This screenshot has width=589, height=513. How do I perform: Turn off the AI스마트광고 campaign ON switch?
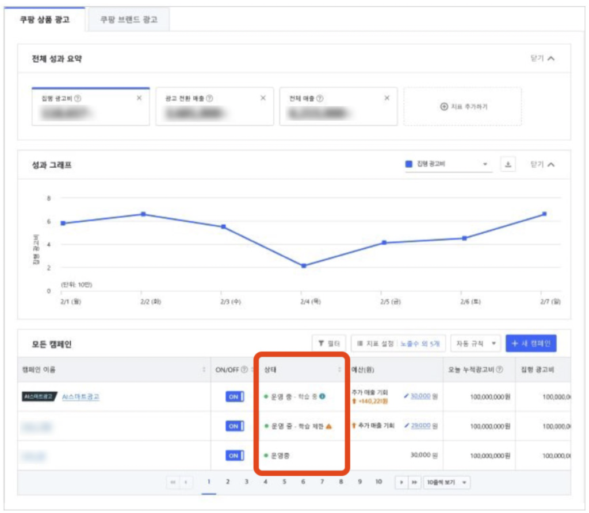tap(235, 396)
